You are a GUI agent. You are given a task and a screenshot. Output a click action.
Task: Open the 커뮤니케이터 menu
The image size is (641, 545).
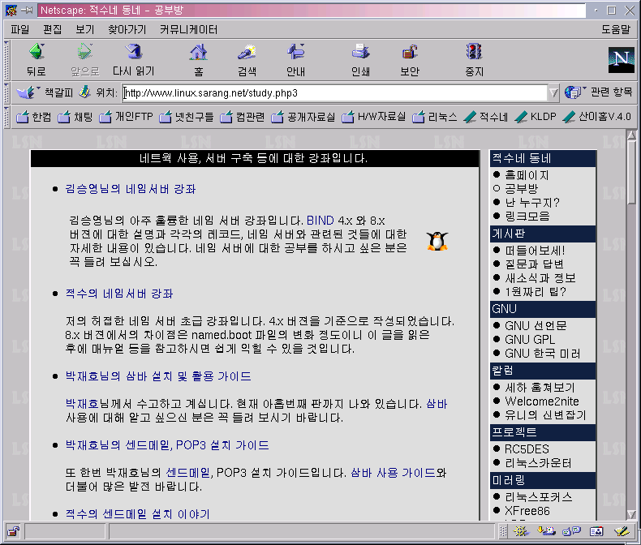coord(188,29)
